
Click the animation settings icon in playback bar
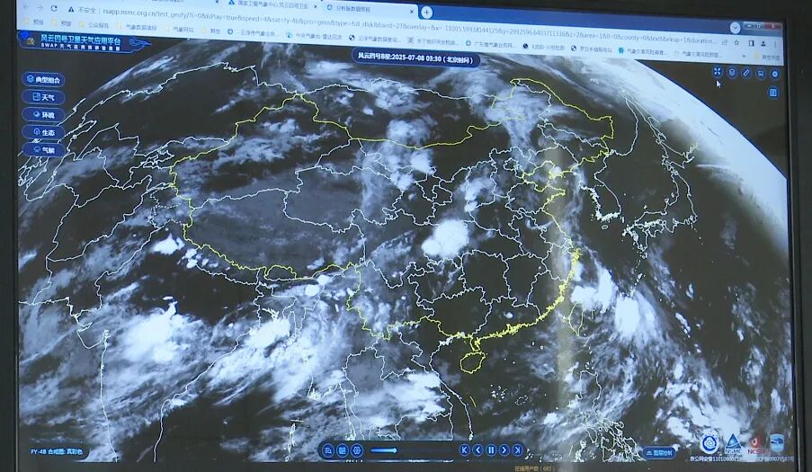356,450
